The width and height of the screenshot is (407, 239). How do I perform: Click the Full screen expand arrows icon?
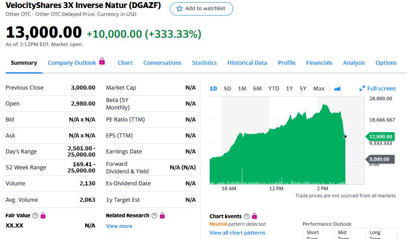tap(362, 89)
